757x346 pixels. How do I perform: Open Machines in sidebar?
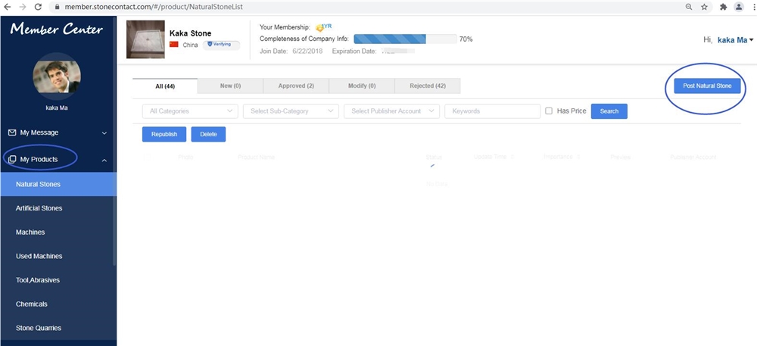tap(58, 232)
